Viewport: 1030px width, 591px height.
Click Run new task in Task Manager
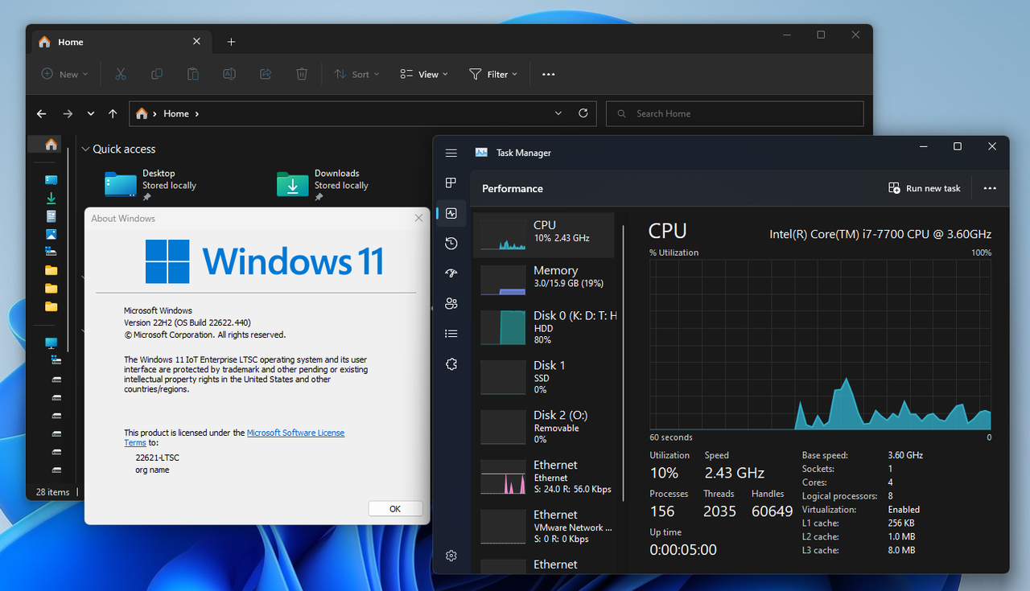924,188
